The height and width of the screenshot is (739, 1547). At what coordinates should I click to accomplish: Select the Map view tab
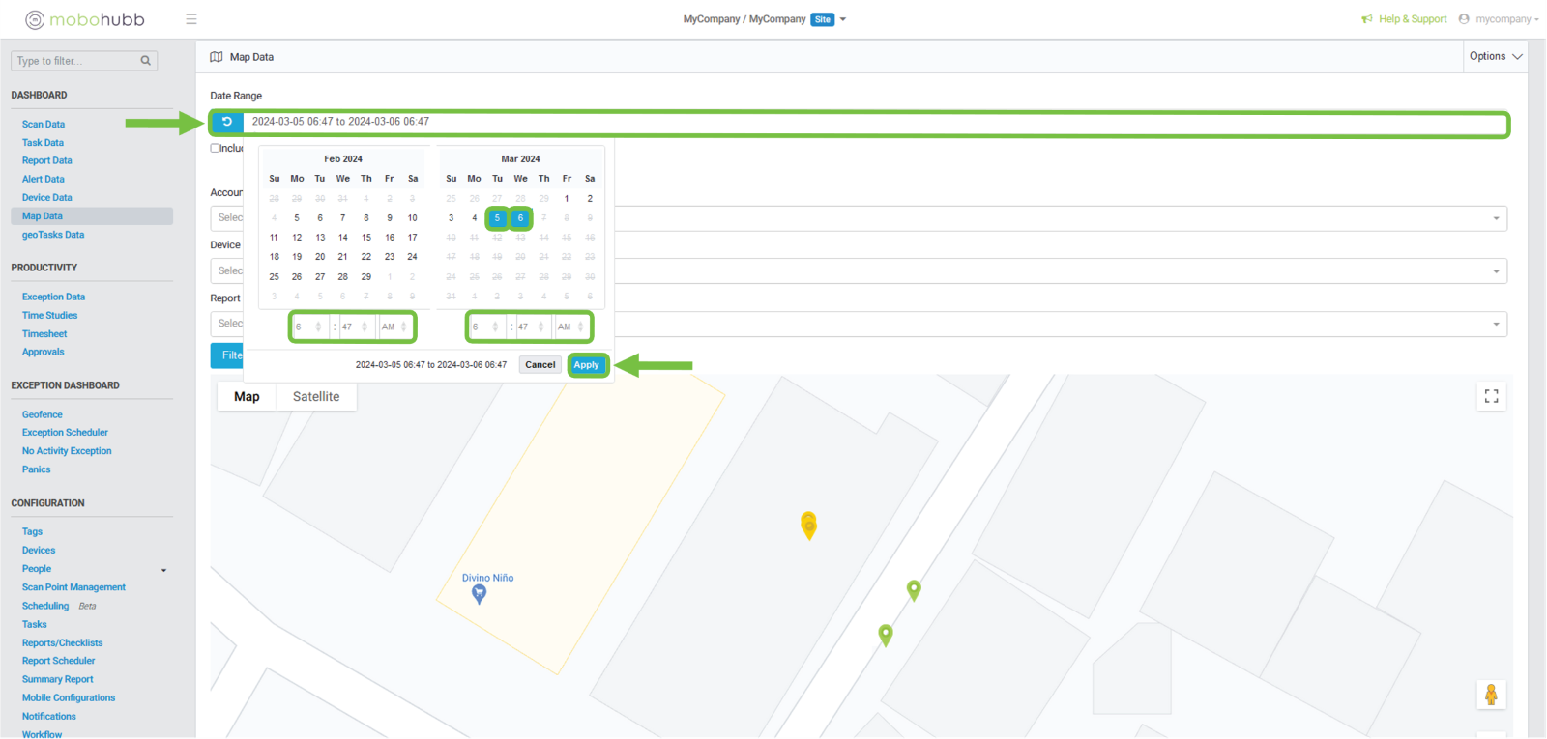point(247,397)
